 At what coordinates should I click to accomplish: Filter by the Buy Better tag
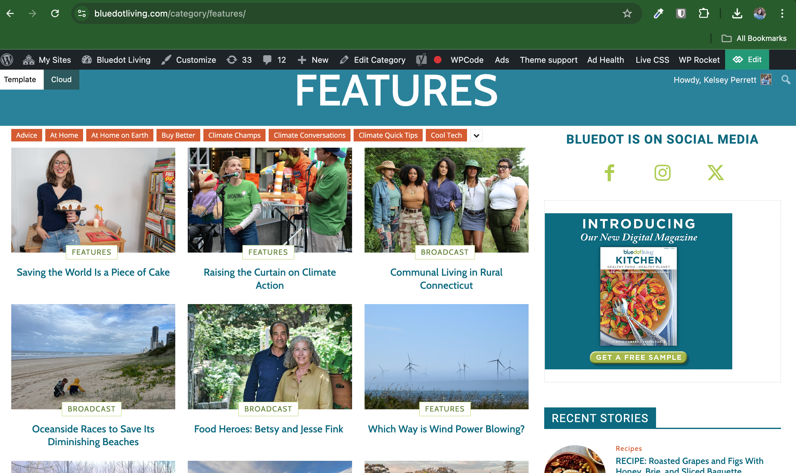(x=178, y=135)
